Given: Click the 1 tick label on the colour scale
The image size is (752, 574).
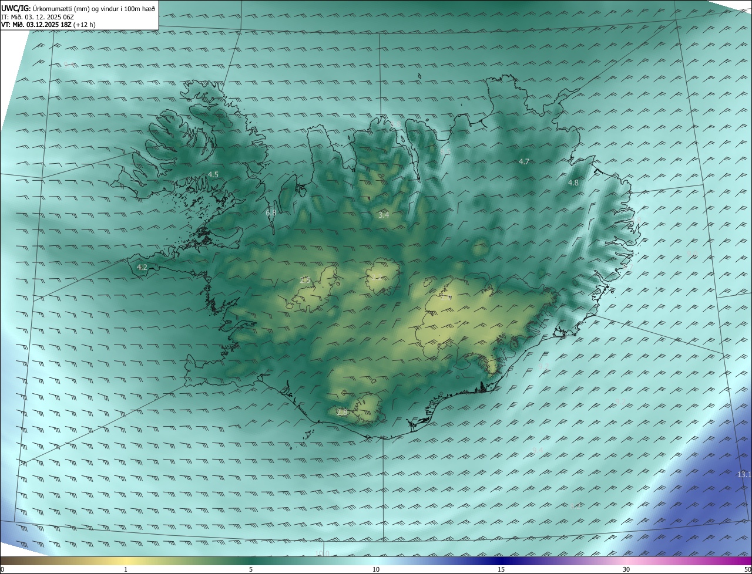Looking at the screenshot, I should [126, 569].
